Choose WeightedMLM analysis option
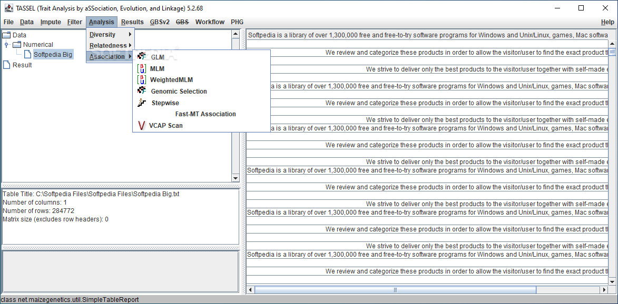618x304 pixels. coord(201,80)
